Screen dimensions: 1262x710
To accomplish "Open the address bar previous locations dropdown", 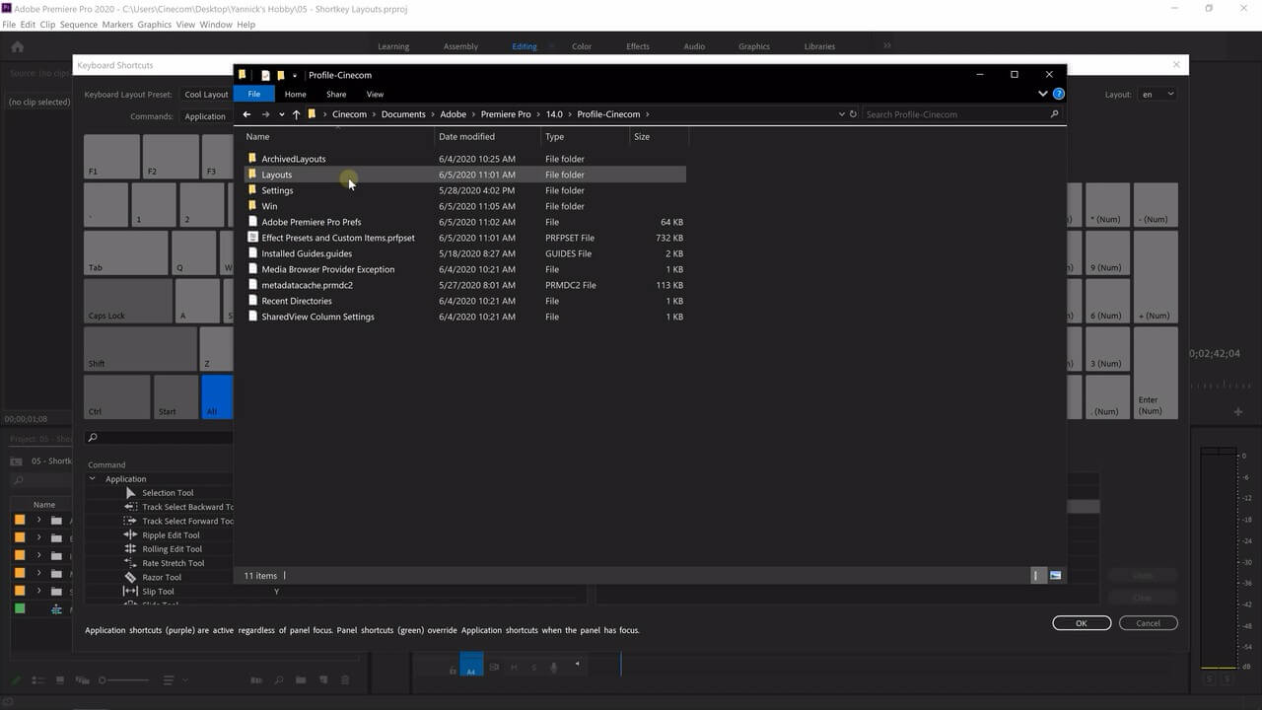I will (x=841, y=114).
